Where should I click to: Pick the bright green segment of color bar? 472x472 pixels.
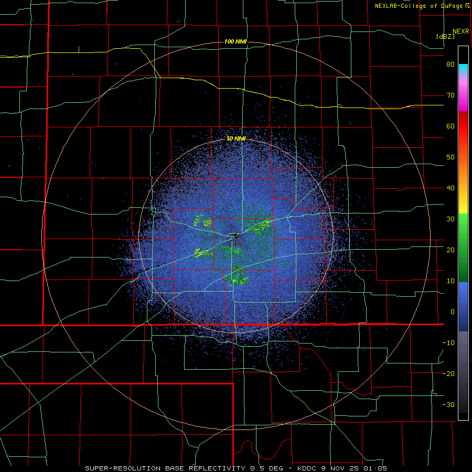[463, 225]
